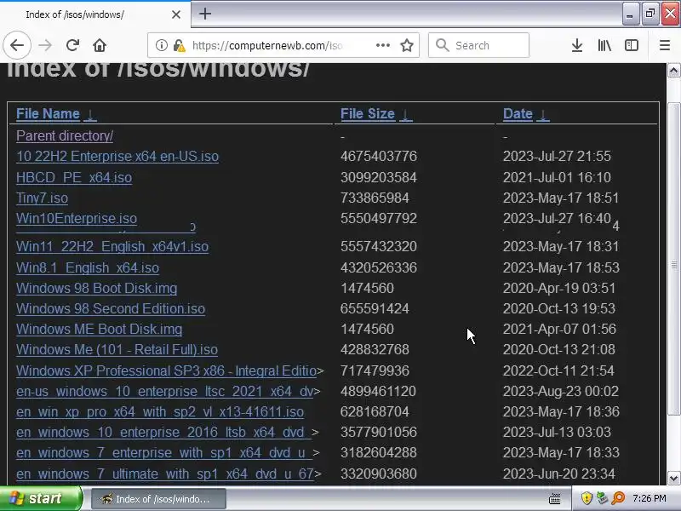Select date 2020-Apr-19 03:51
This screenshot has width=681, height=511.
(559, 289)
